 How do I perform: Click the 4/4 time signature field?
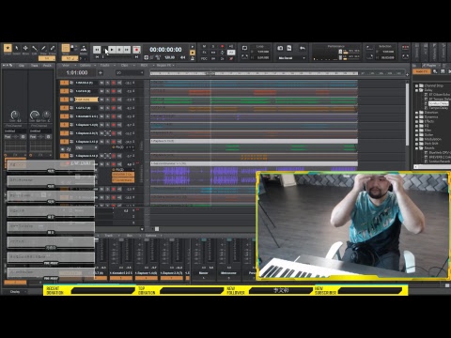[x=182, y=57]
